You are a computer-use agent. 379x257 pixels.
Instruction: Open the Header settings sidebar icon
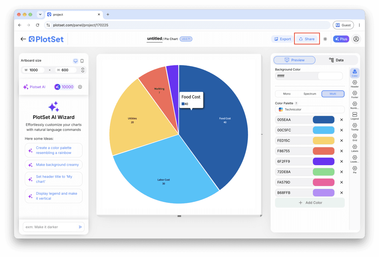355,84
